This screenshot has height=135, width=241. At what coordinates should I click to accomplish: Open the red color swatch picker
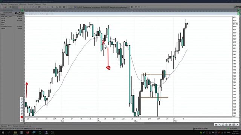tap(22, 117)
